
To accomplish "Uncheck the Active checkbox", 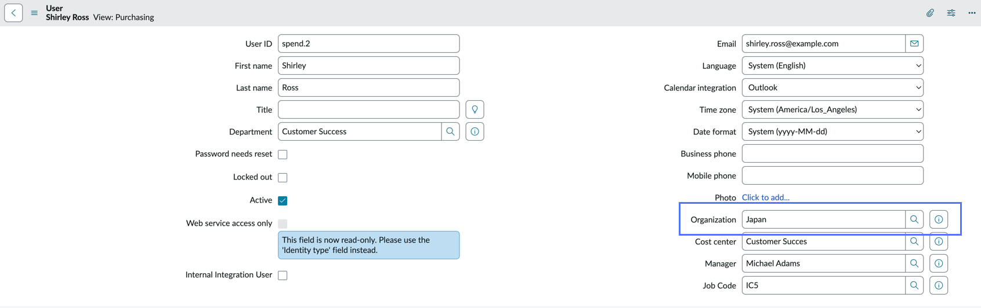I will (283, 201).
